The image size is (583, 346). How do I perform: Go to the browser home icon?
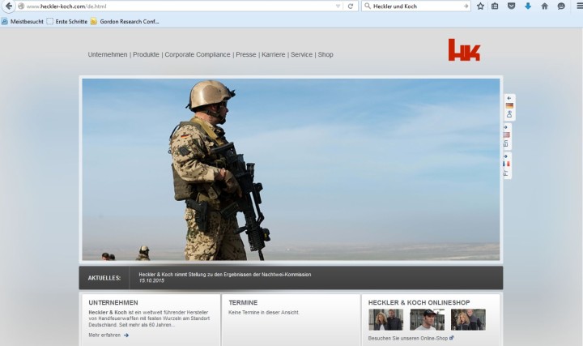tap(544, 6)
